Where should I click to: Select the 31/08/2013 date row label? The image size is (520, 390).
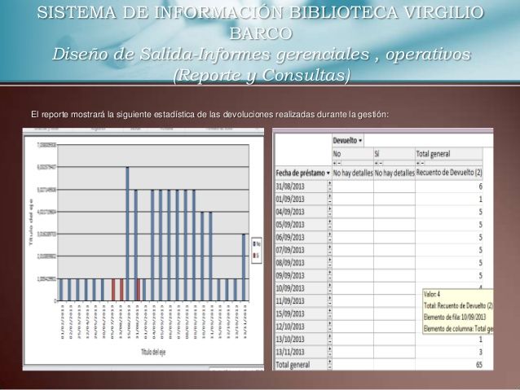point(290,186)
